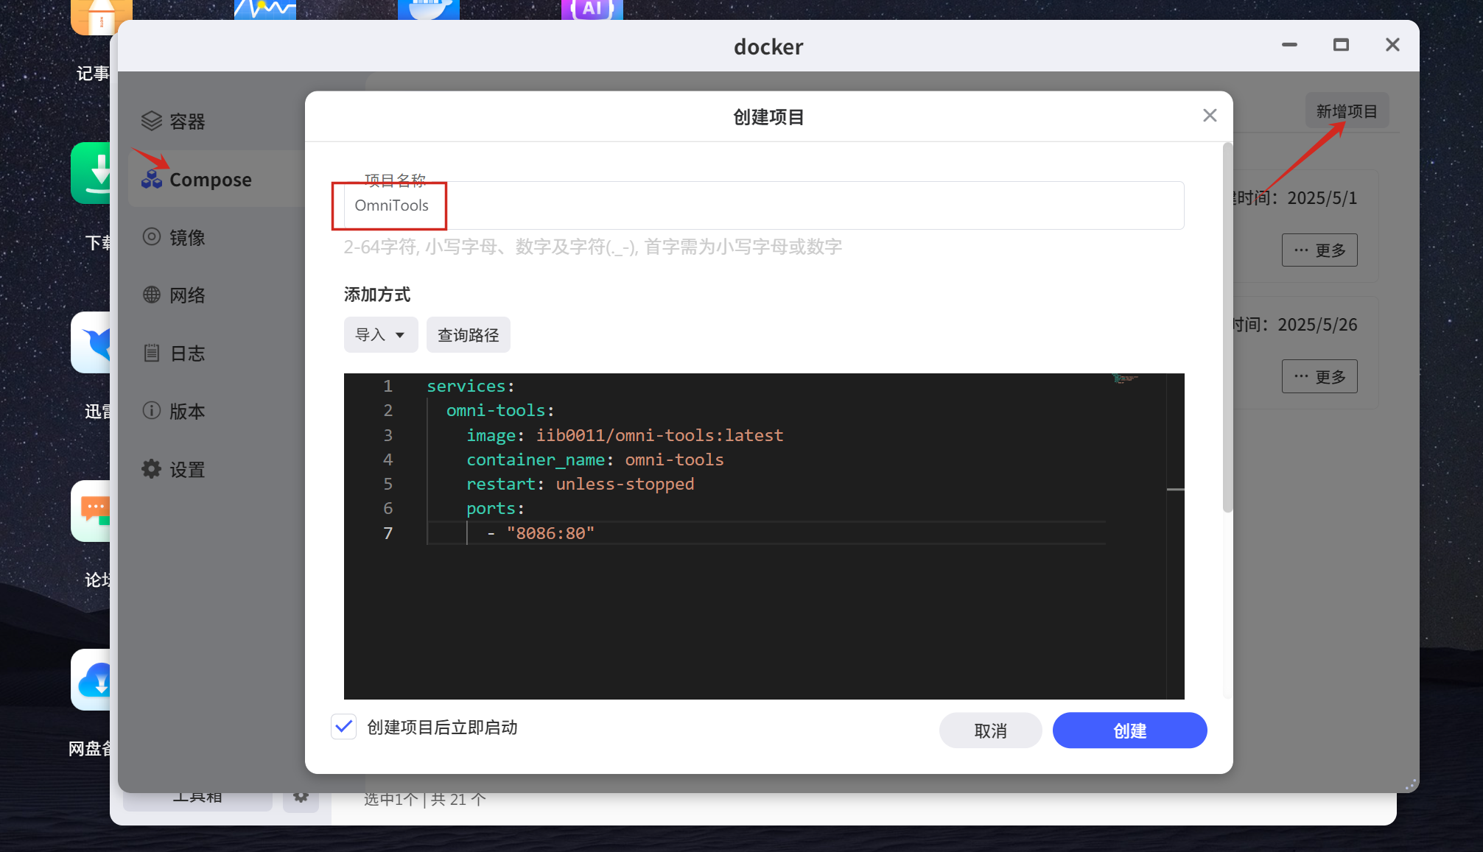Open the more menu for 2025/5/26 project
The width and height of the screenshot is (1483, 852).
(x=1319, y=377)
